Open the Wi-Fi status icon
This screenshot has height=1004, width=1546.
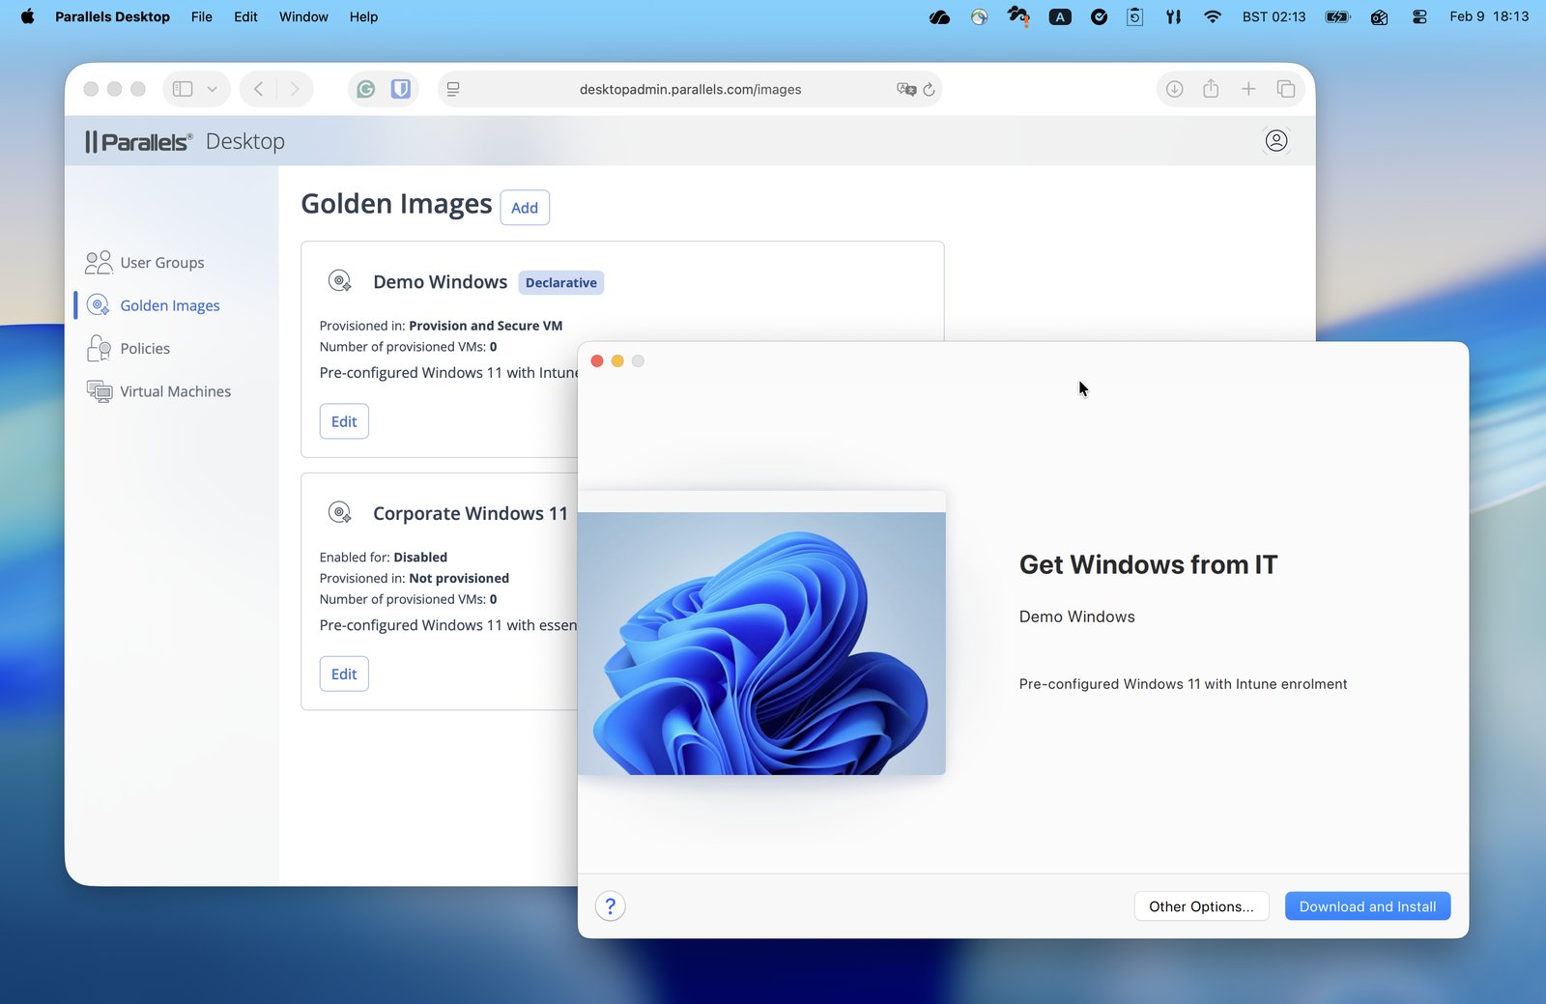1212,16
